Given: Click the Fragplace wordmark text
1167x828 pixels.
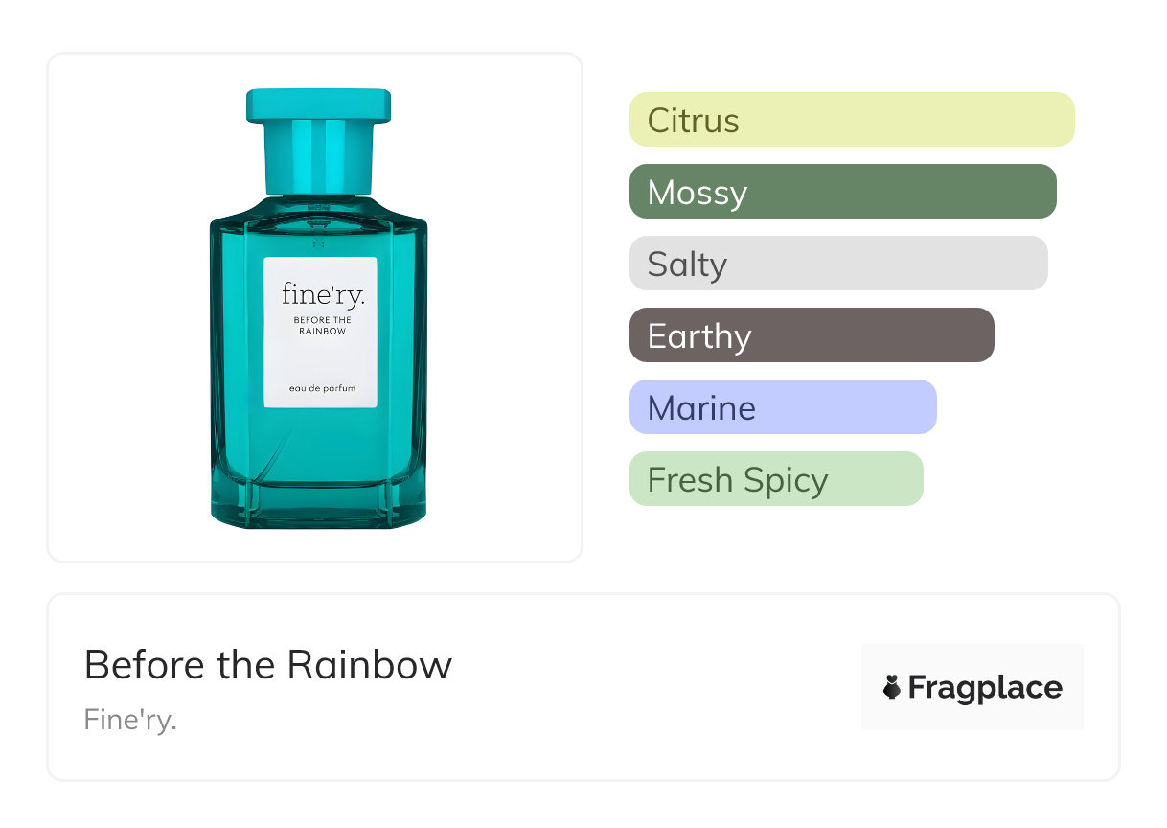Looking at the screenshot, I should pyautogui.click(x=985, y=687).
